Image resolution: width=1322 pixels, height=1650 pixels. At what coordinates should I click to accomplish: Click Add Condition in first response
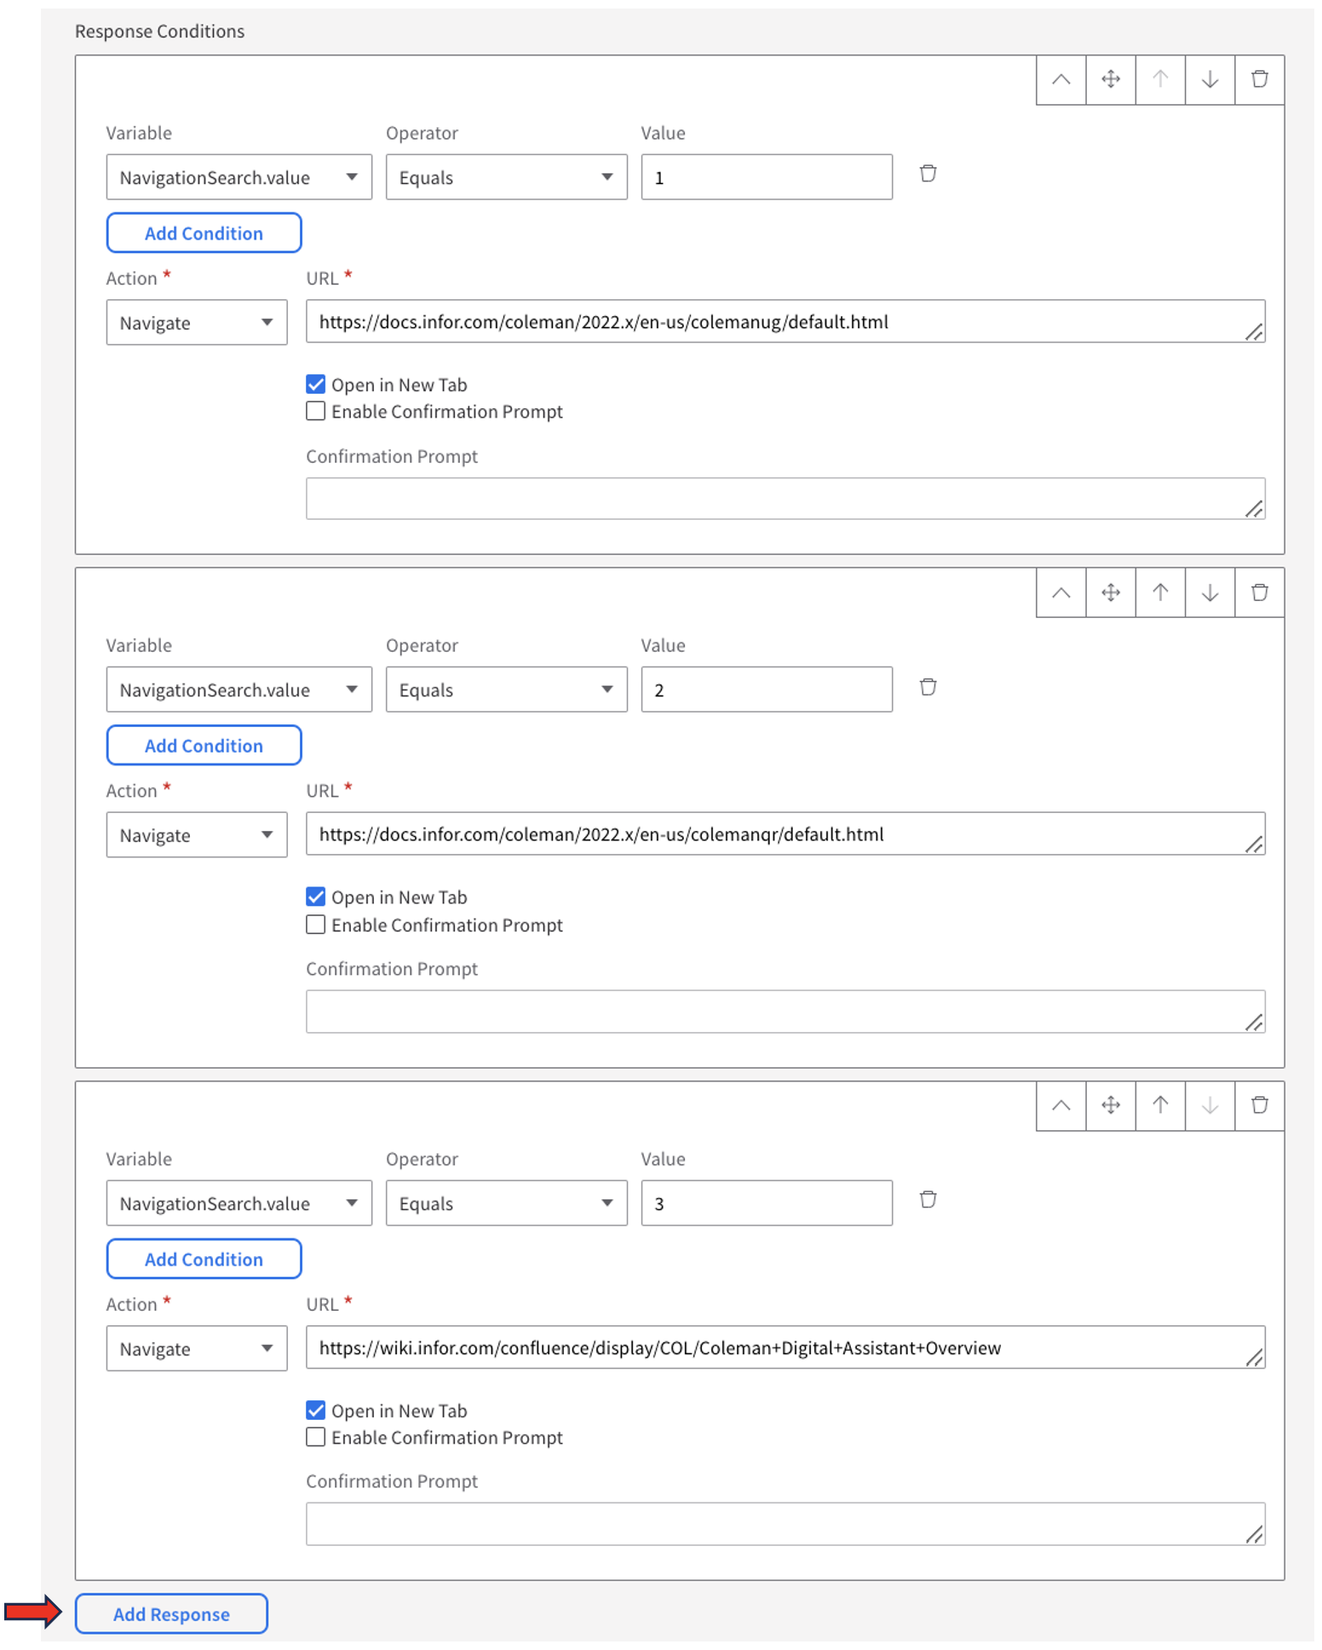204,234
